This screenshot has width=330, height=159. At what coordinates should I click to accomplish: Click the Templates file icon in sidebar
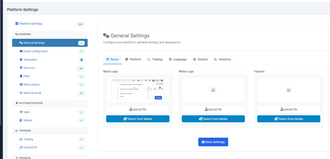tap(21, 60)
